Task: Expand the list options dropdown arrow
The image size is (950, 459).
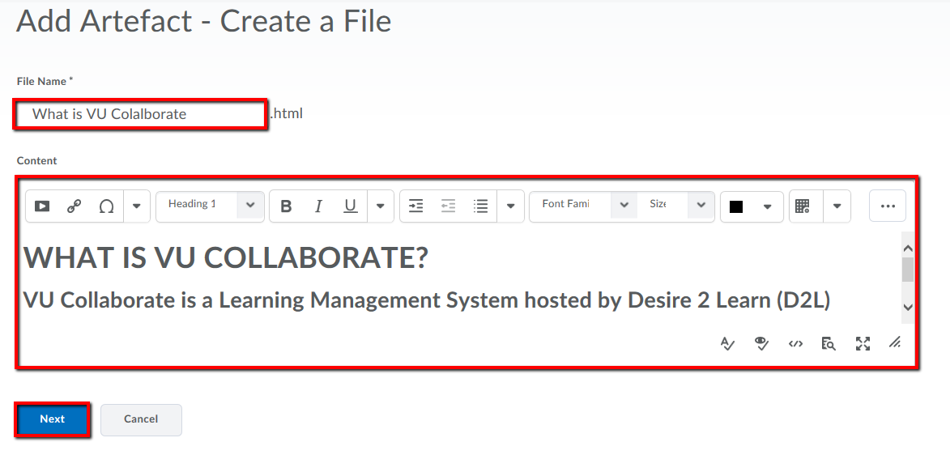Action: pyautogui.click(x=511, y=206)
